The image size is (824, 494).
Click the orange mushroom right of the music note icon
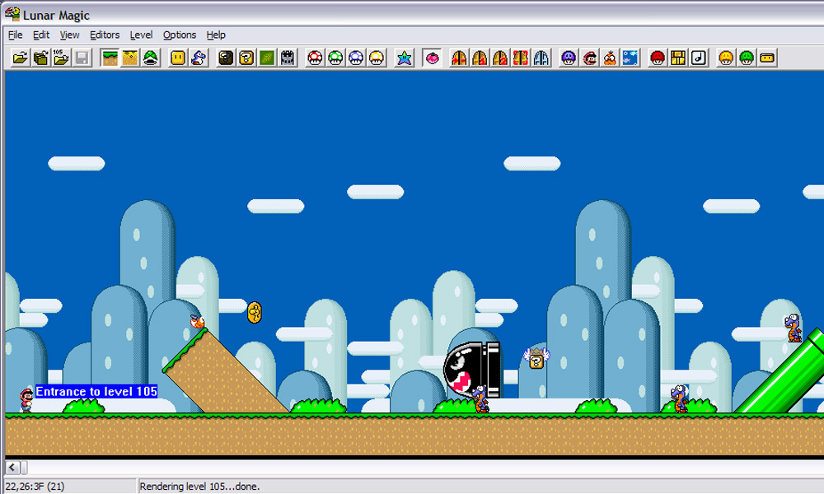pyautogui.click(x=726, y=58)
